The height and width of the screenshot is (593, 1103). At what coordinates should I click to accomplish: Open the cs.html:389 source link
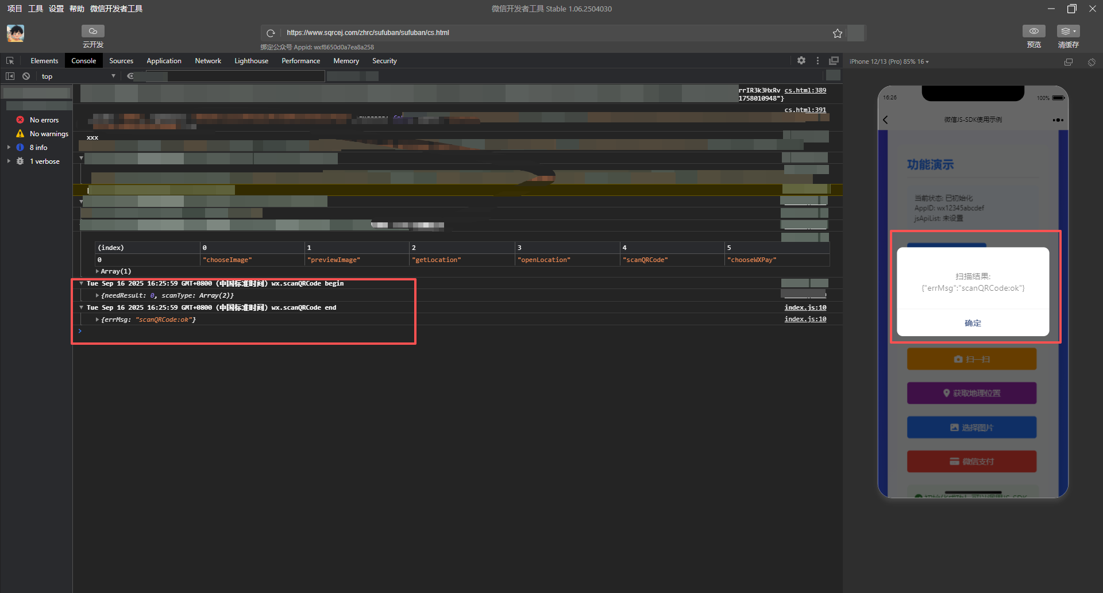pyautogui.click(x=805, y=90)
